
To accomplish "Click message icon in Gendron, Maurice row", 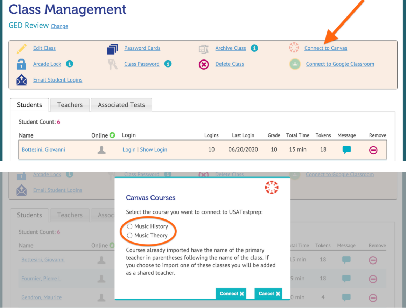I will coord(346,297).
